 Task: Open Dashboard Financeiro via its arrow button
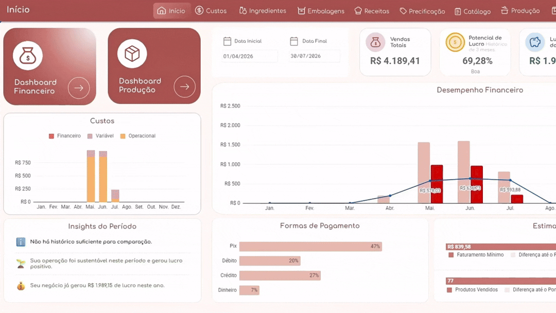coord(79,88)
